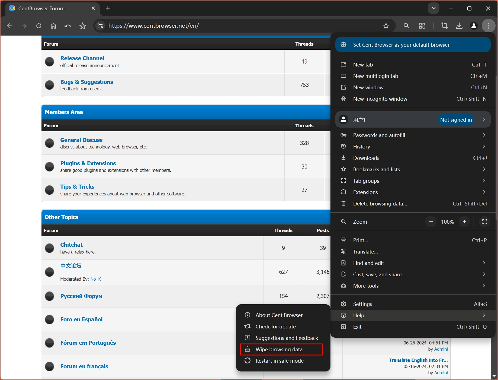Open the QR code generator icon
The width and height of the screenshot is (498, 380).
click(x=422, y=26)
